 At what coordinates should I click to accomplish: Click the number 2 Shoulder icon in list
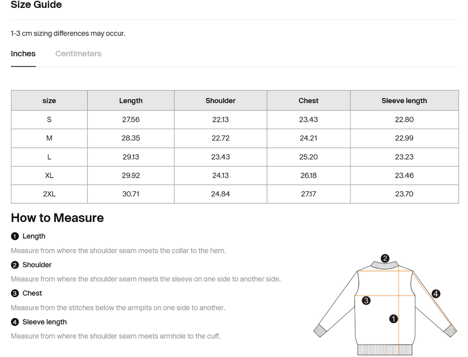[x=15, y=265]
